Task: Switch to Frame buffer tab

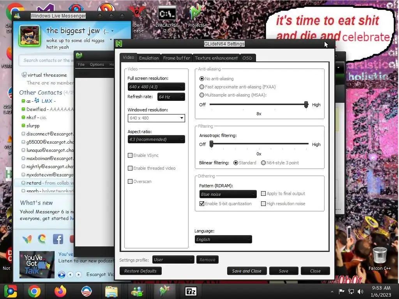Action: click(177, 58)
